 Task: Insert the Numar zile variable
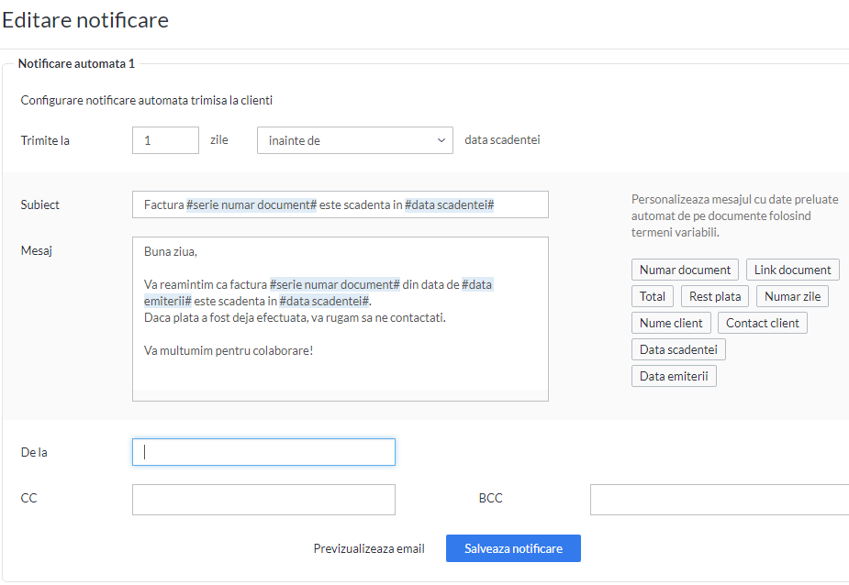click(x=792, y=296)
